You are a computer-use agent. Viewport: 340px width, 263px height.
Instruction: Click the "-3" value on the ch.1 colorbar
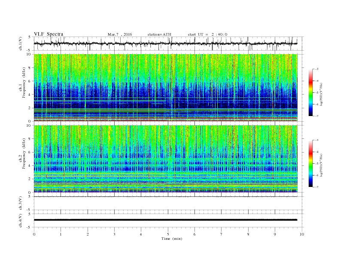point(317,69)
